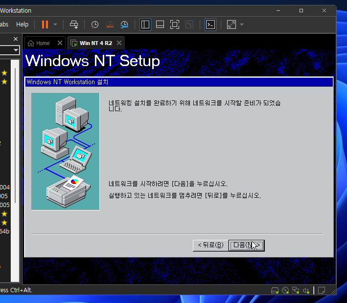The height and width of the screenshot is (303, 347).
Task: Send Ctrl+Alt+Del to the virtual machine
Action: coord(74,24)
